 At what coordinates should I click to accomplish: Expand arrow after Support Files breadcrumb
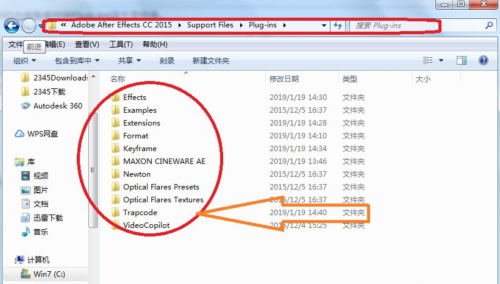(241, 26)
